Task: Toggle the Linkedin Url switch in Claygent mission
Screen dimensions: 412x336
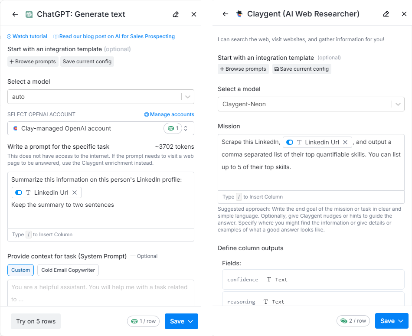Action: [x=290, y=142]
